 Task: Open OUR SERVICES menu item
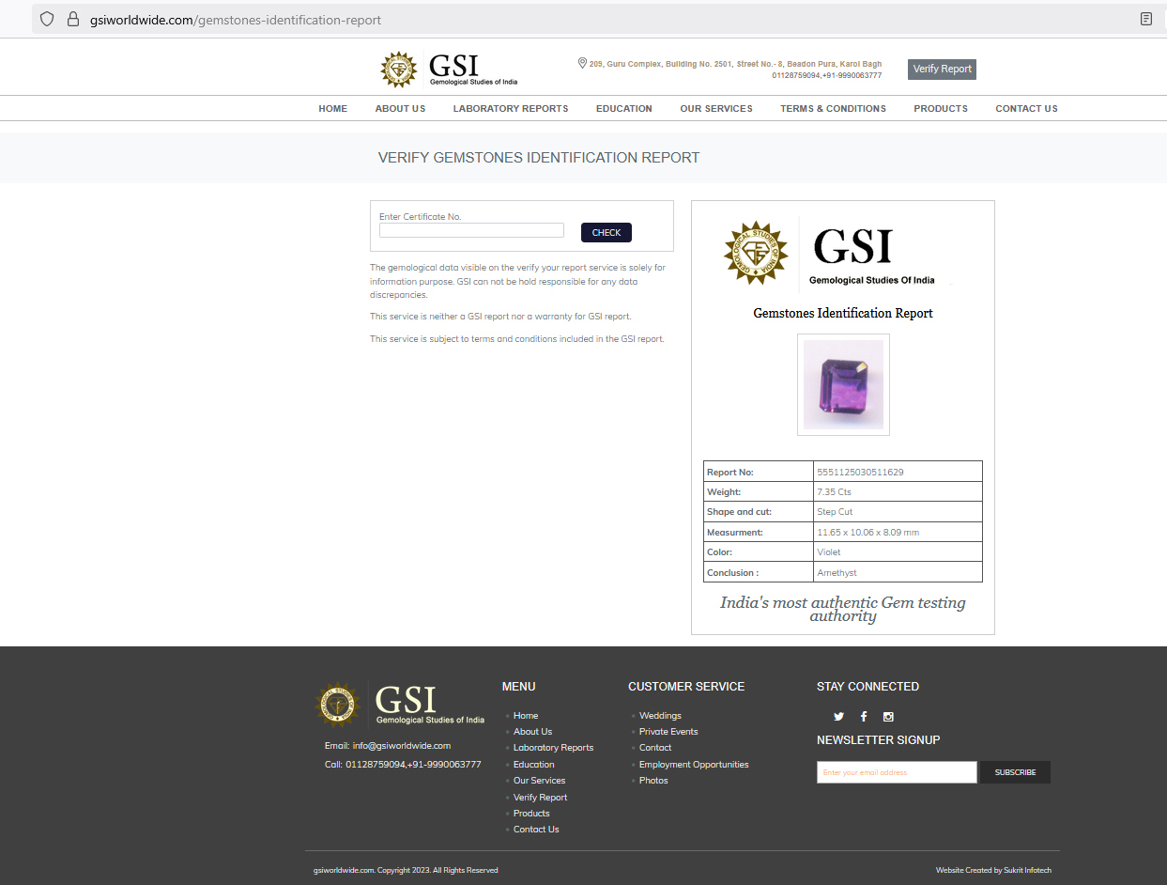(x=716, y=109)
